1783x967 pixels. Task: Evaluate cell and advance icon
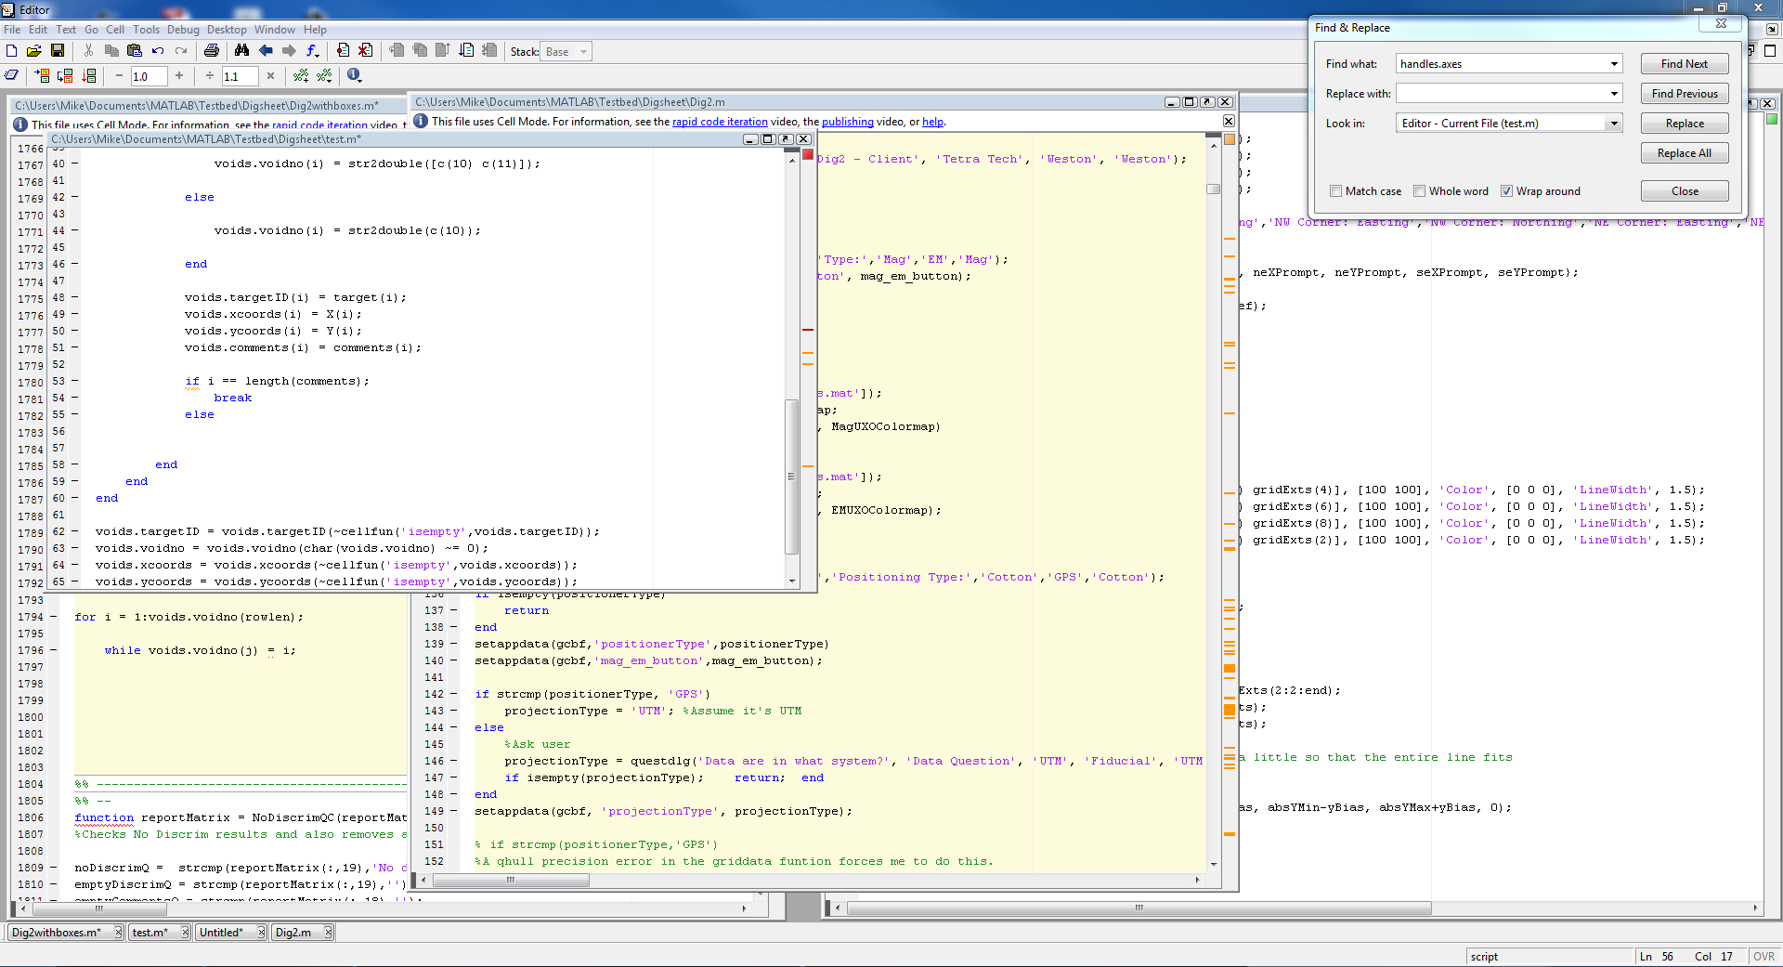(65, 75)
